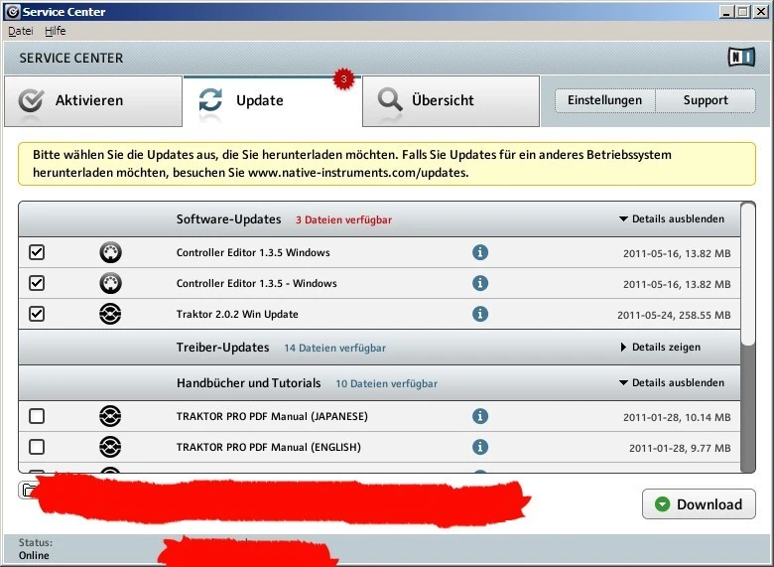Screen dimensions: 774x567
Task: Click Traktor product icon beside Win Update
Action: pyautogui.click(x=110, y=315)
